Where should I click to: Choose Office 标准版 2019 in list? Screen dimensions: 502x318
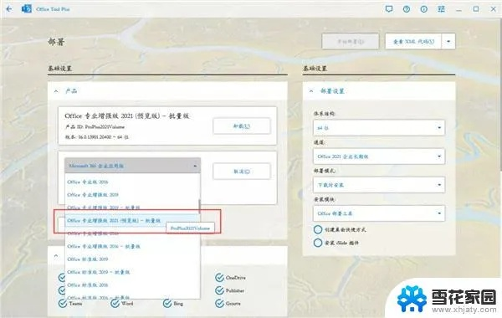(x=132, y=259)
